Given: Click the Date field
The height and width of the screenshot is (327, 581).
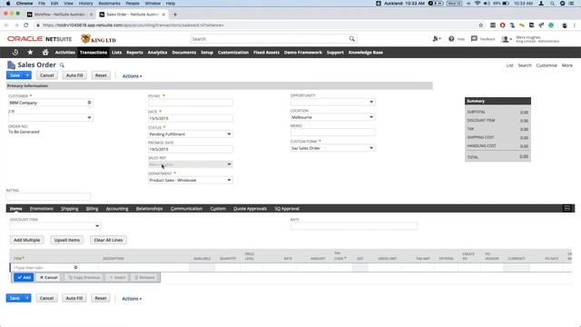Looking at the screenshot, I should (191, 118).
